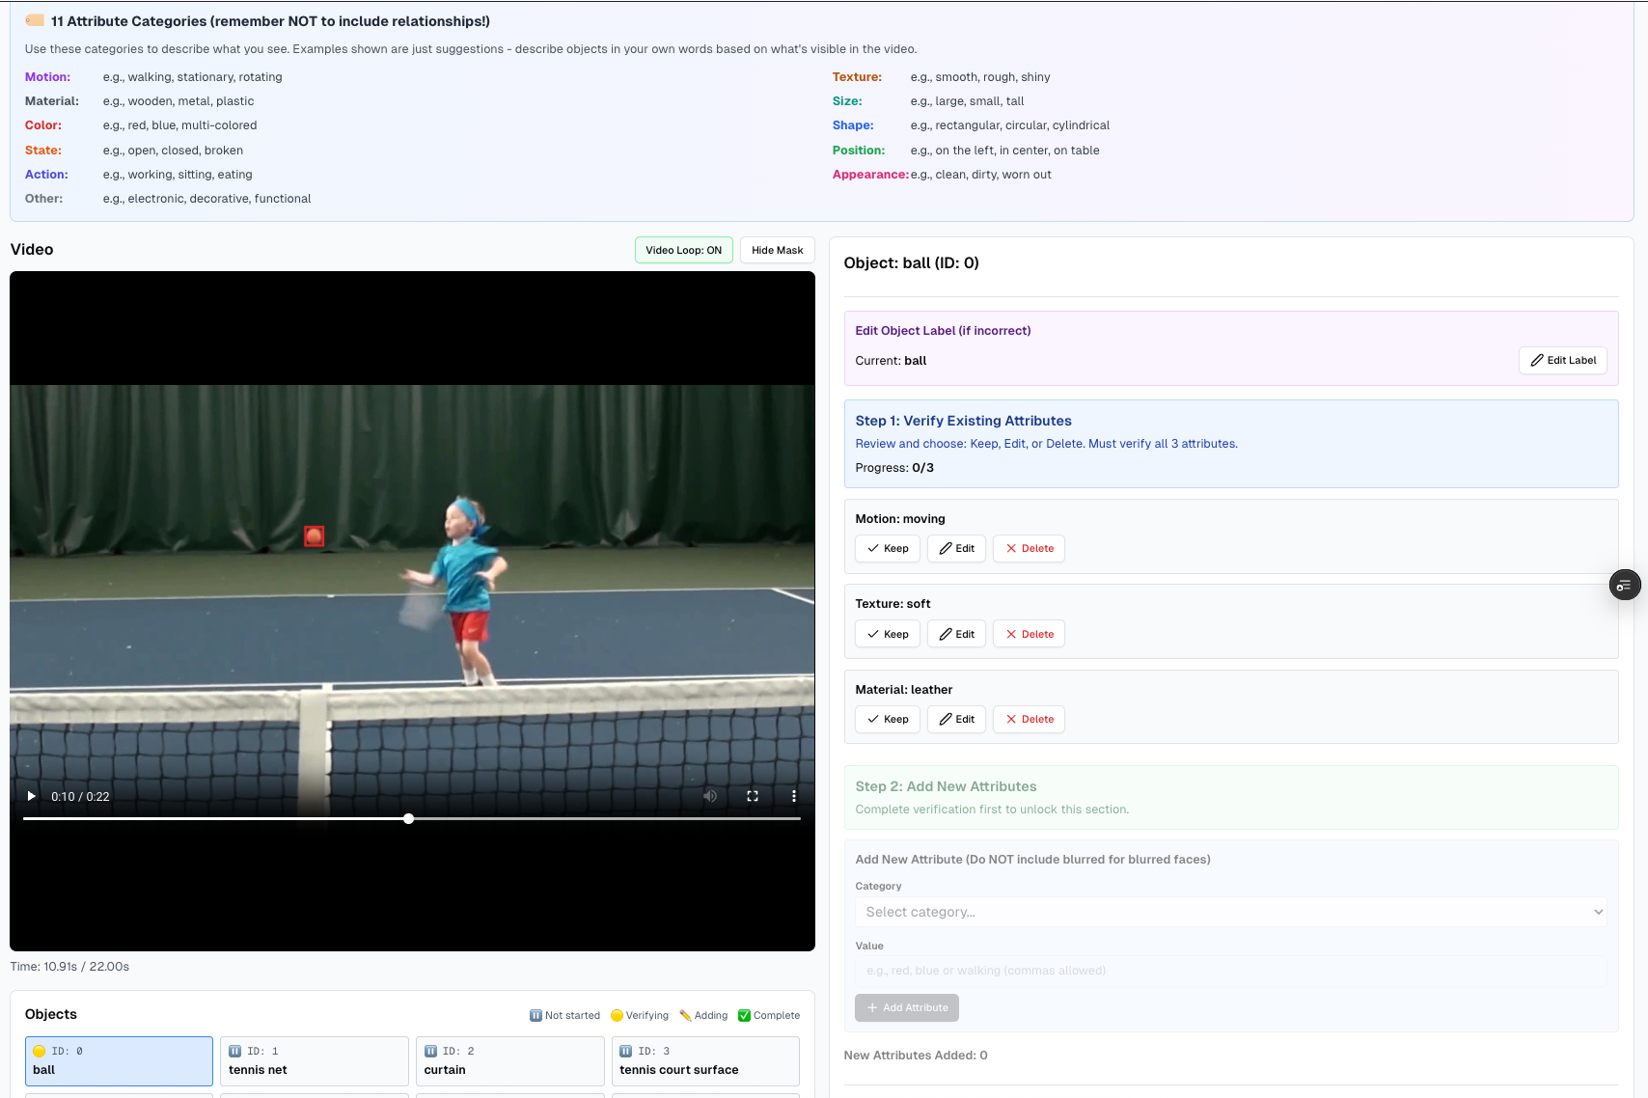Click the floating dark round panel icon
The image size is (1648, 1098).
(1625, 585)
